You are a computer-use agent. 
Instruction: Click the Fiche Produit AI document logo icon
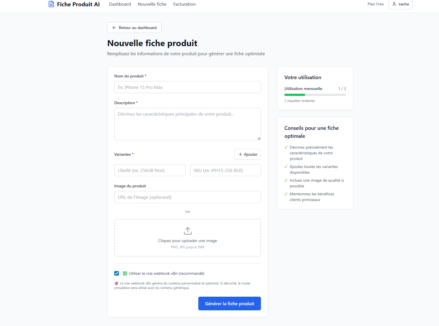tap(51, 4)
